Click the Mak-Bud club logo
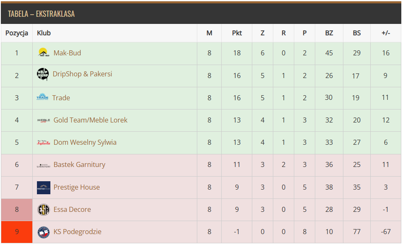The width and height of the screenshot is (403, 245). click(43, 53)
